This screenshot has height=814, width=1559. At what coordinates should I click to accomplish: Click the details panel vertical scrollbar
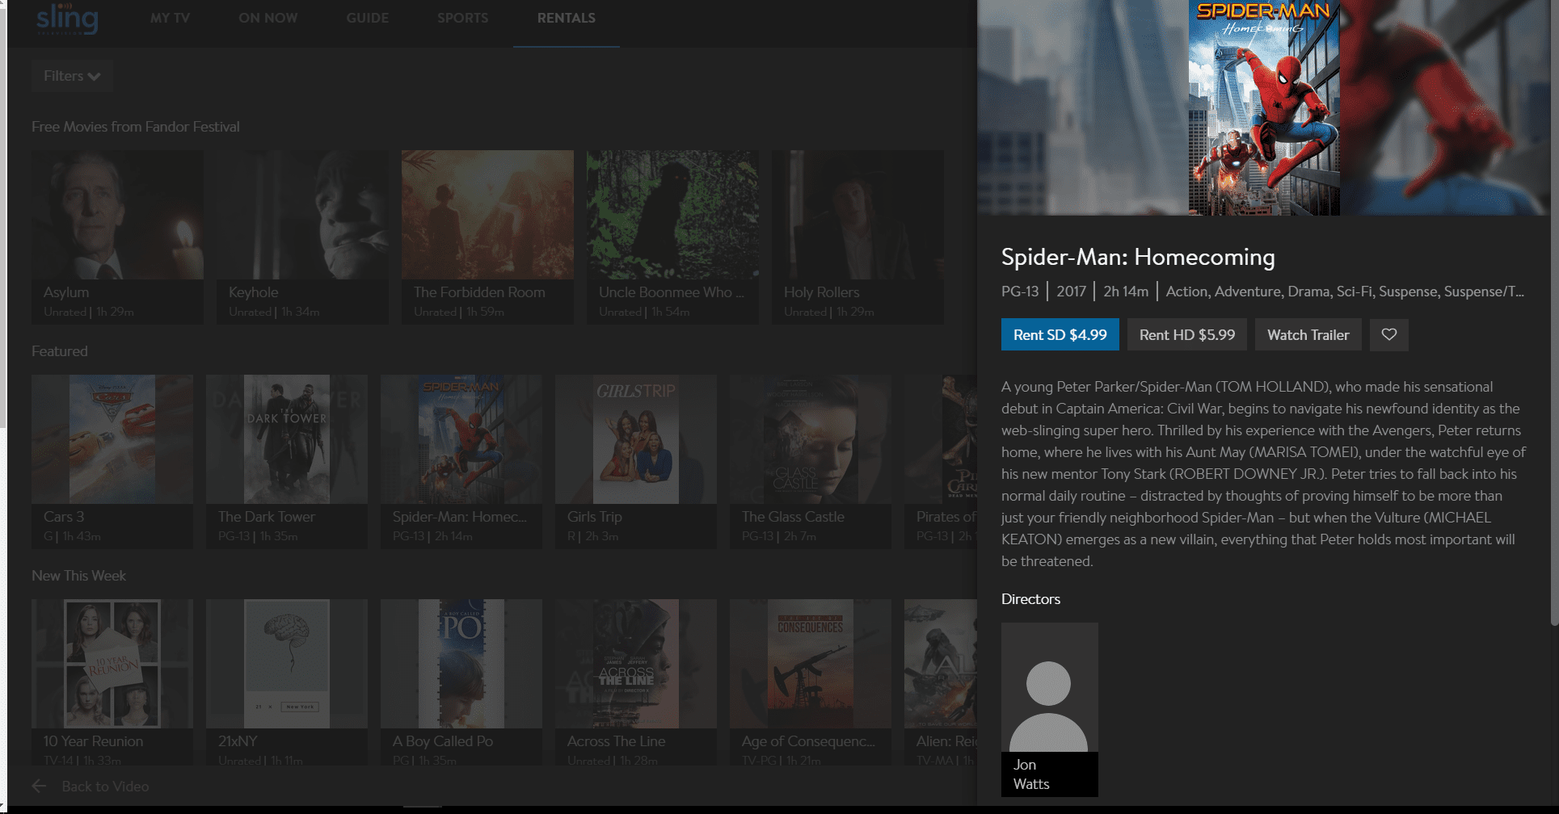click(x=1554, y=312)
